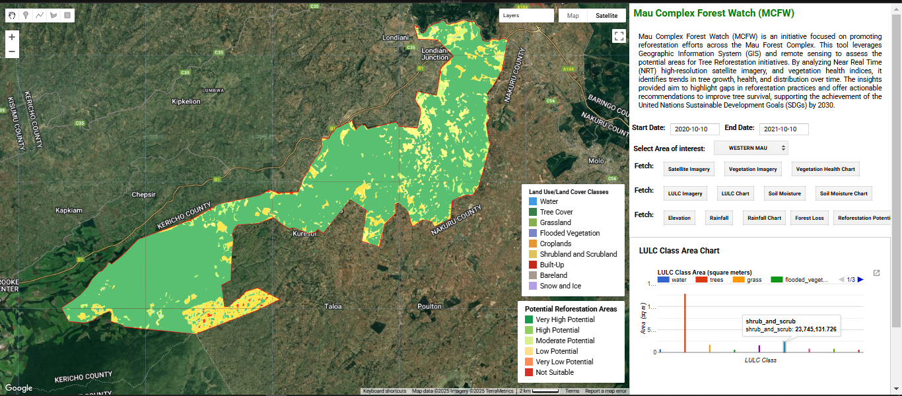Open the Layers panel
This screenshot has width=902, height=396.
526,15
